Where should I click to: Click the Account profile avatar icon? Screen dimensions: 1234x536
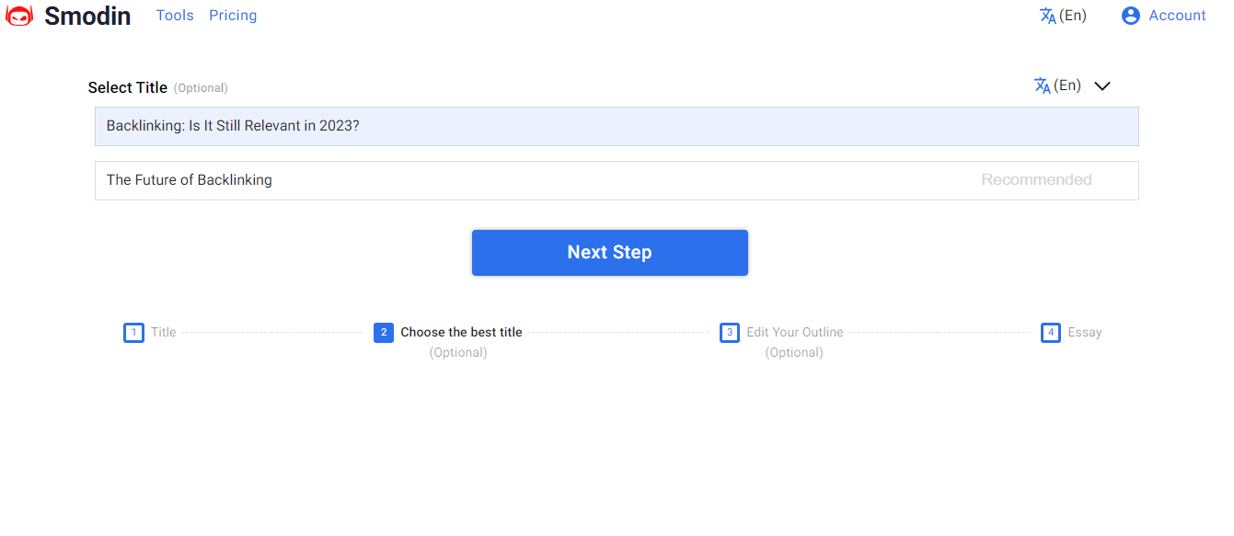coord(1131,16)
